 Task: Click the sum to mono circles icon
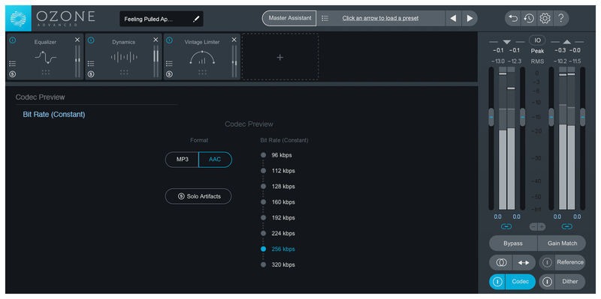[501, 263]
